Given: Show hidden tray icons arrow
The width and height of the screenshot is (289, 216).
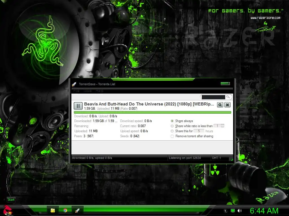Looking at the screenshot, I should pyautogui.click(x=225, y=211).
